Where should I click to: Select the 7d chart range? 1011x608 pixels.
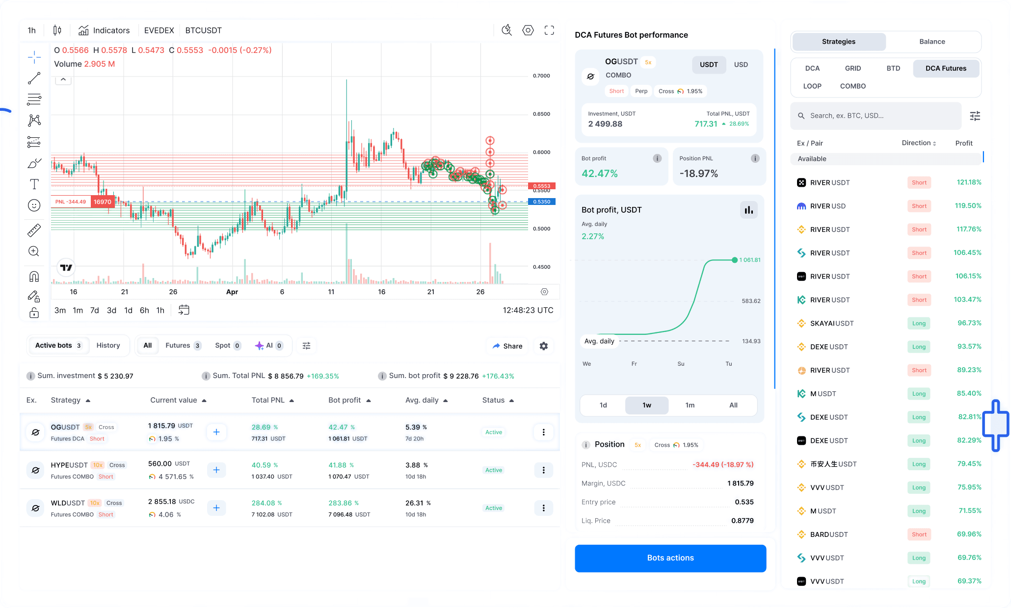[95, 310]
